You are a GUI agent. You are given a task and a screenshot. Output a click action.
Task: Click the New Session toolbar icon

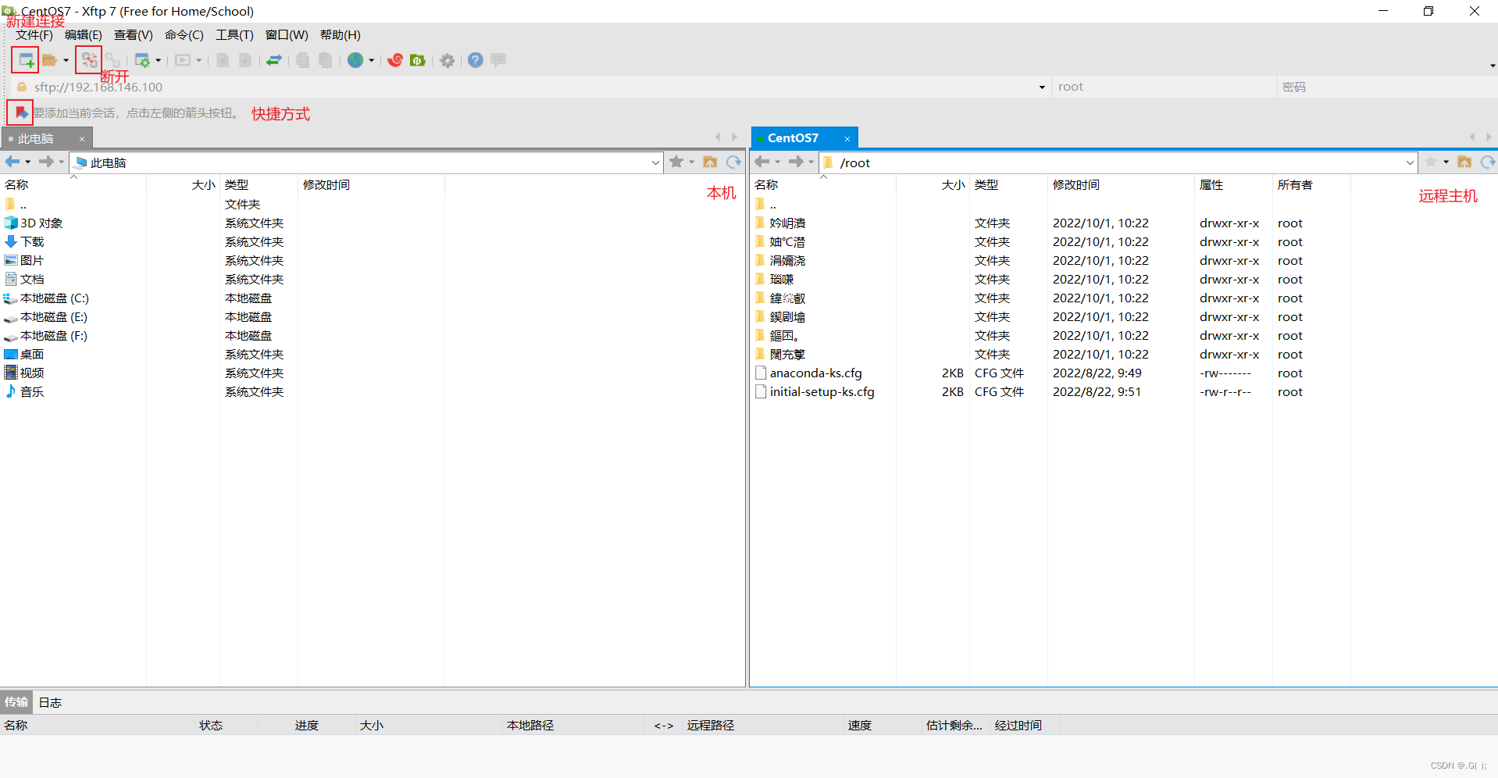(x=26, y=60)
